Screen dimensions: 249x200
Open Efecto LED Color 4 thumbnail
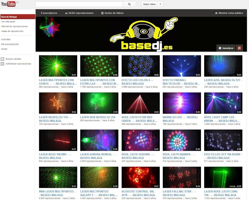coord(141,66)
